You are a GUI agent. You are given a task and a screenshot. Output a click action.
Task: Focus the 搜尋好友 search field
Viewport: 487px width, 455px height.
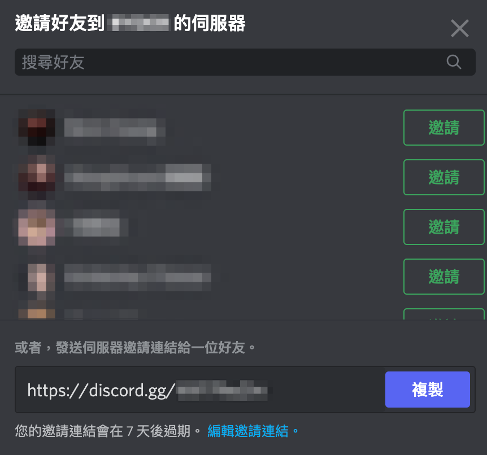pyautogui.click(x=245, y=62)
